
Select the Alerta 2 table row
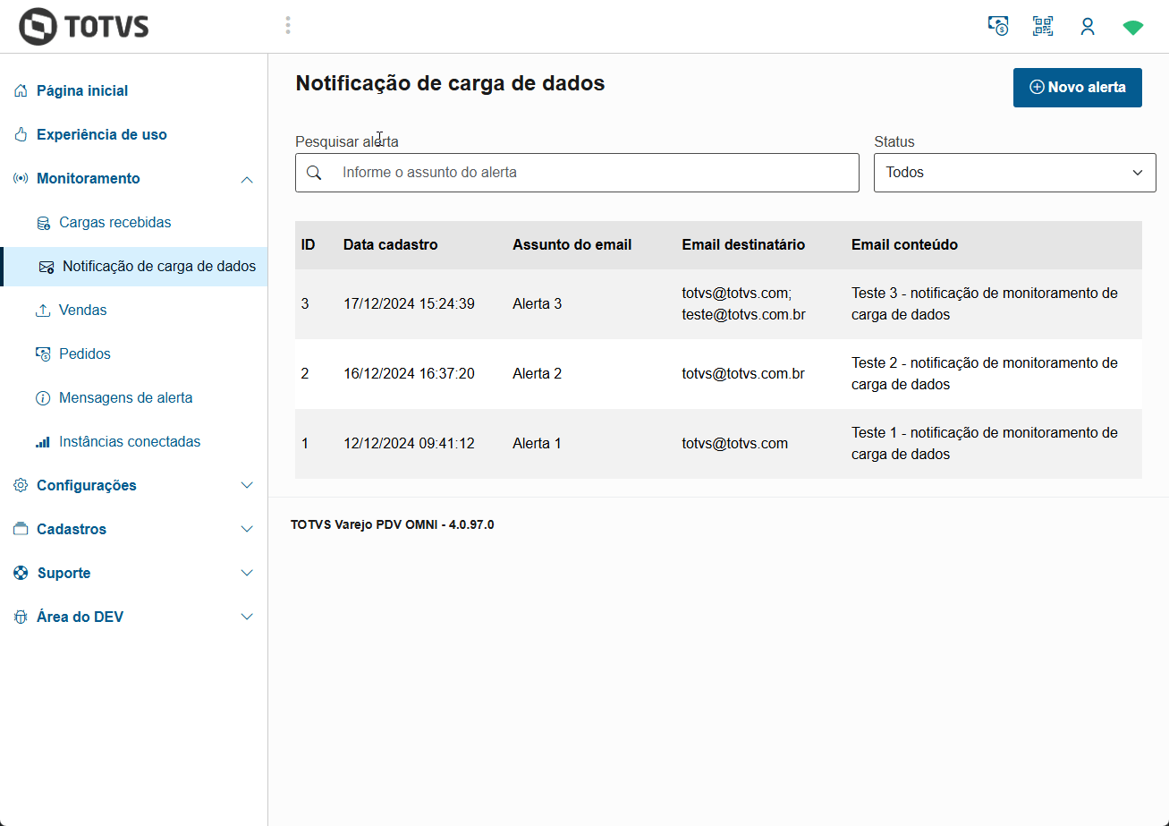[x=626, y=373]
